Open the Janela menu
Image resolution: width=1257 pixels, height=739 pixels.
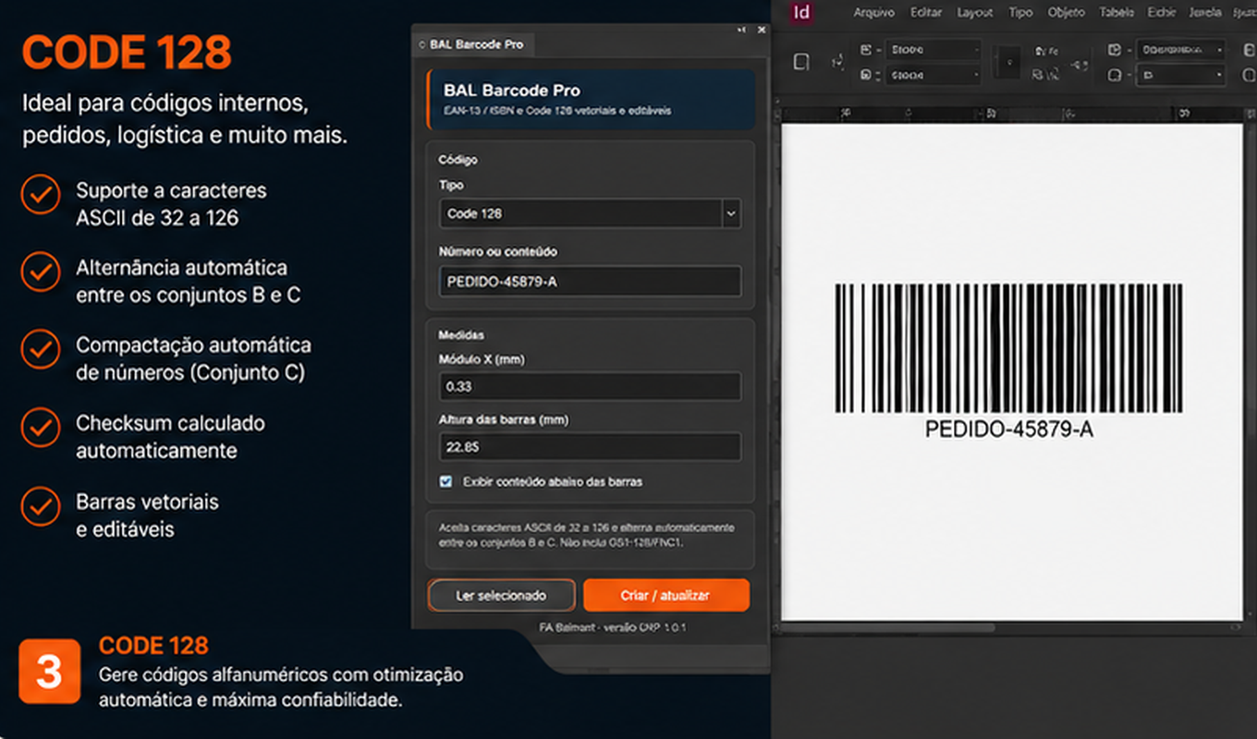(1203, 13)
